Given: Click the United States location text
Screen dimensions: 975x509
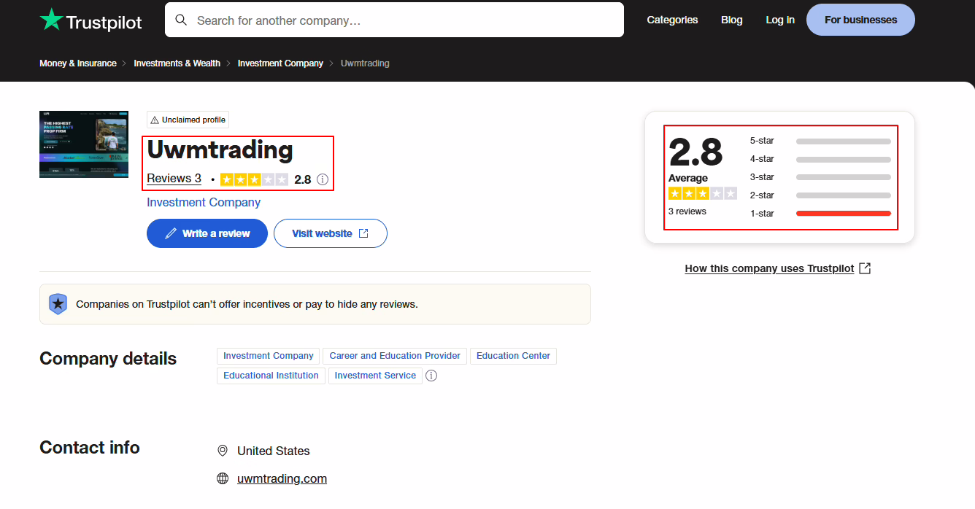Looking at the screenshot, I should pos(274,451).
